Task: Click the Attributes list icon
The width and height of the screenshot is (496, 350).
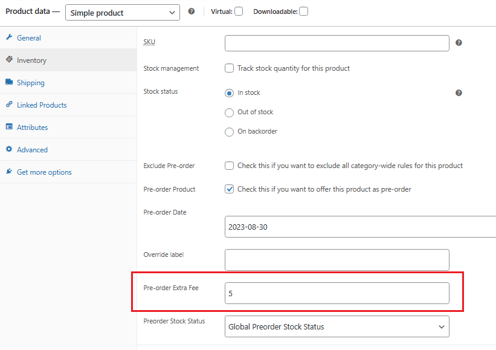Action: click(x=9, y=126)
